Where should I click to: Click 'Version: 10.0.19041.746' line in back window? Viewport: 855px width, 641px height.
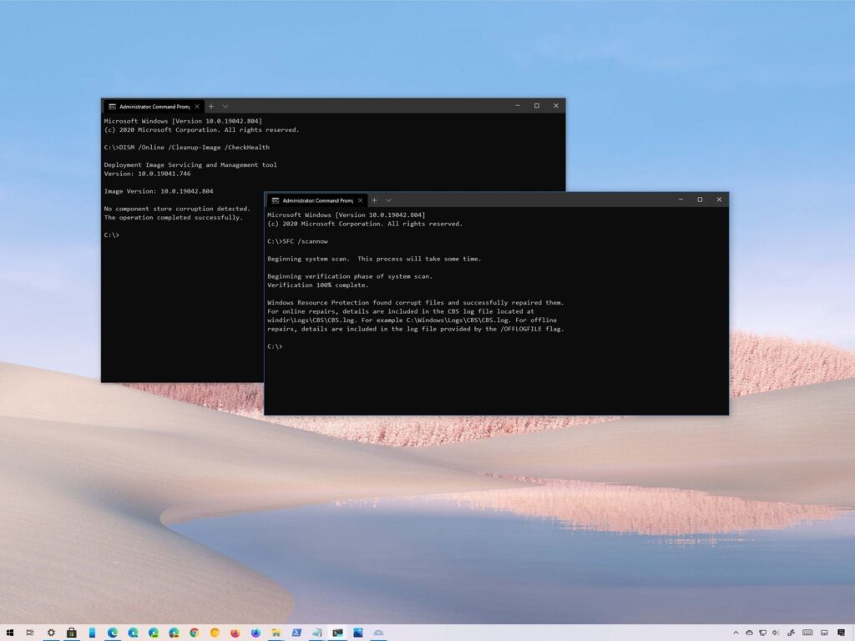(x=147, y=174)
